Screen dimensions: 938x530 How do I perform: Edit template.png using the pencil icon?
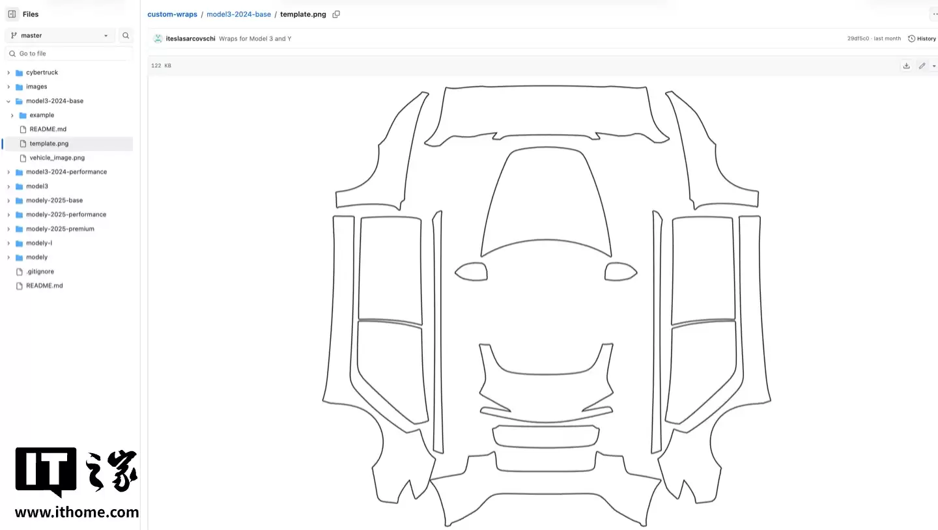[x=921, y=65]
